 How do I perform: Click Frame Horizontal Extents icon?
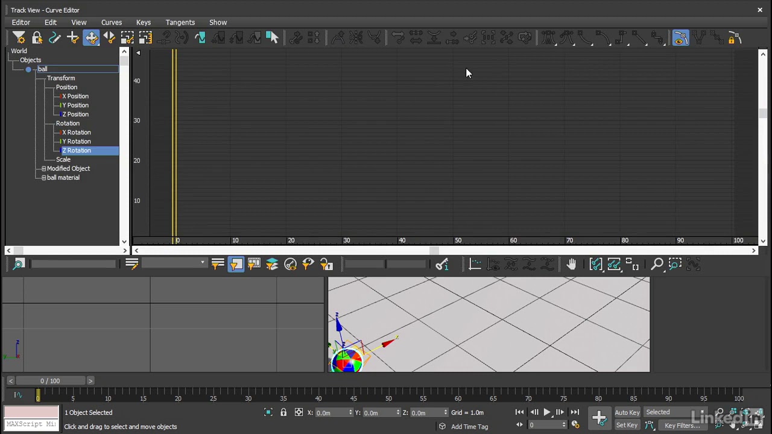point(596,264)
